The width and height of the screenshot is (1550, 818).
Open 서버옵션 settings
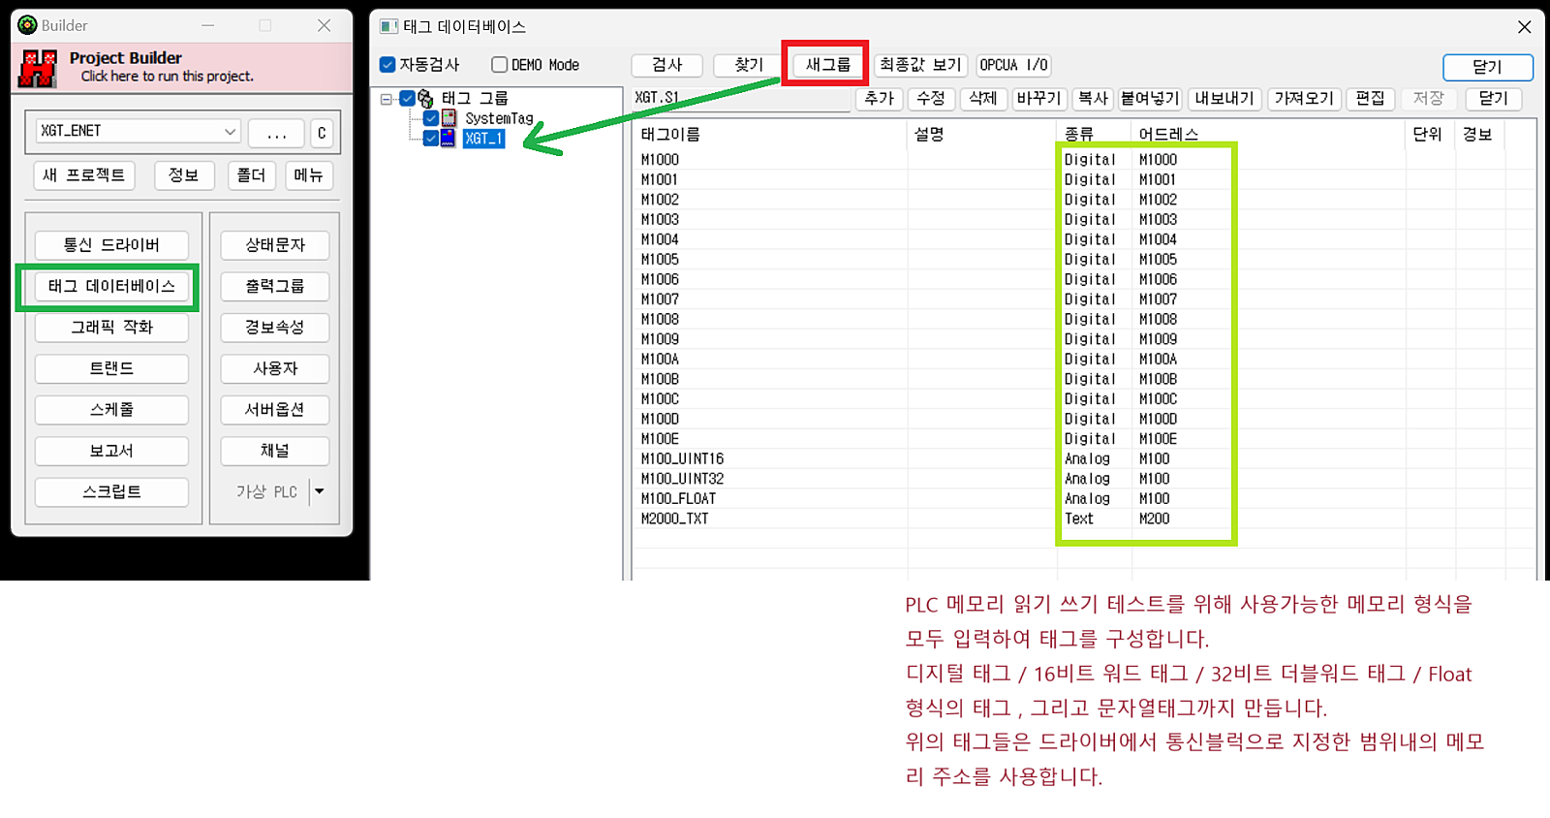tap(275, 410)
